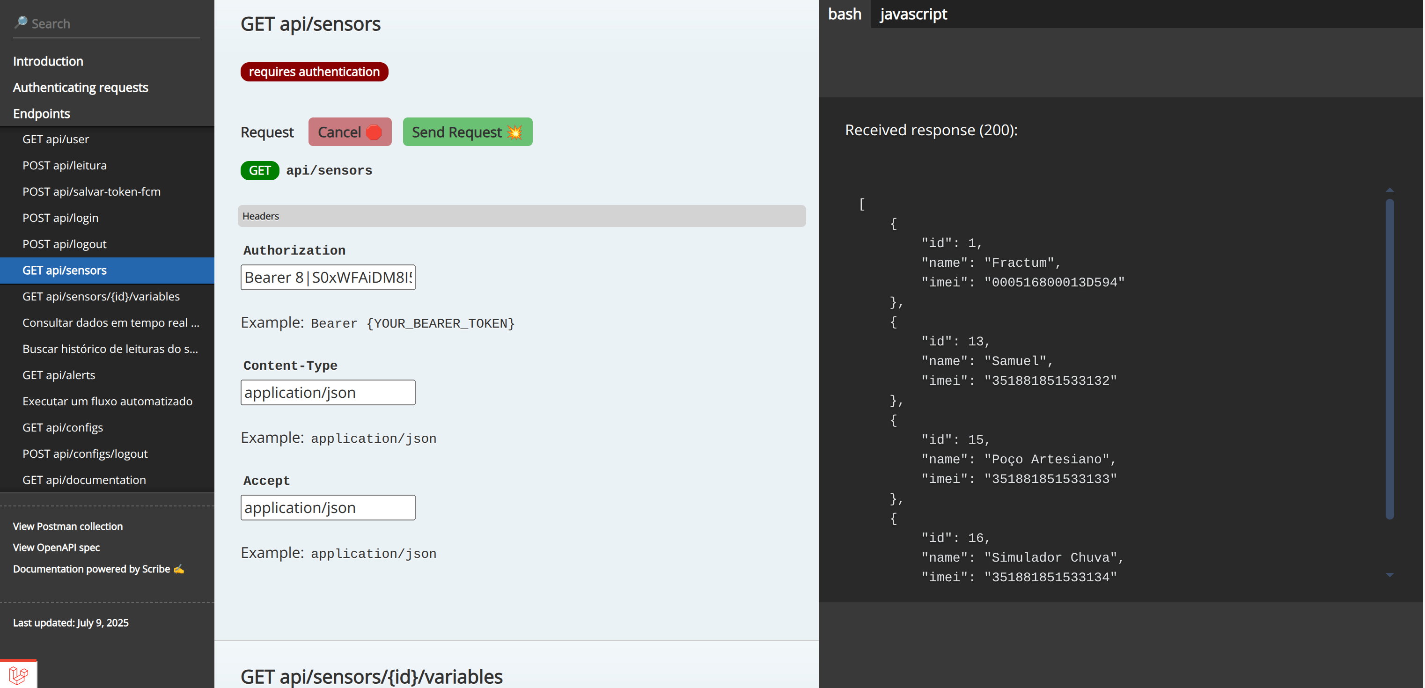Click the "Samuel" name value in response

[x=1015, y=361]
